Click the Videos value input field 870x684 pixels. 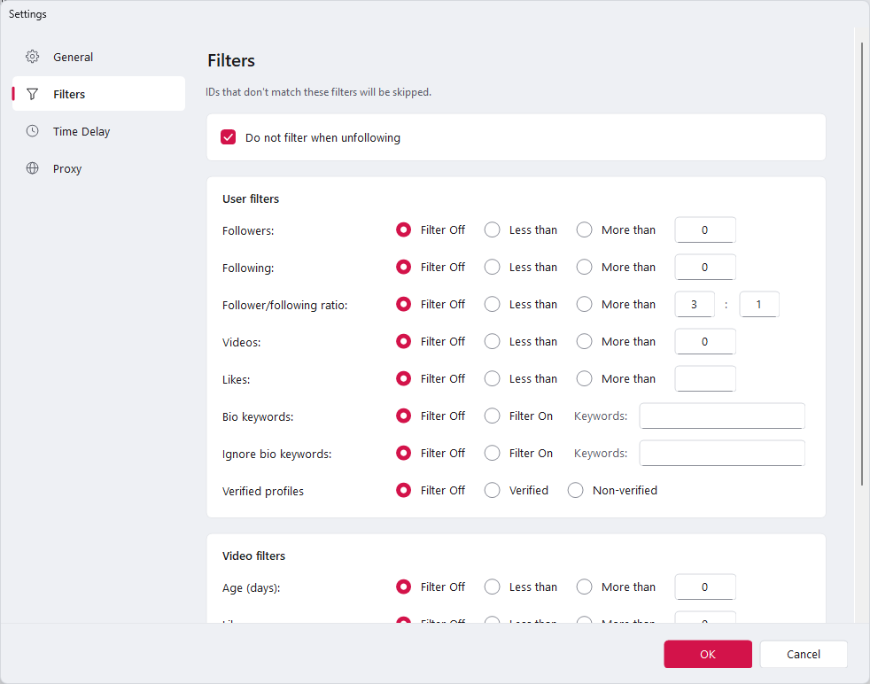coord(705,341)
